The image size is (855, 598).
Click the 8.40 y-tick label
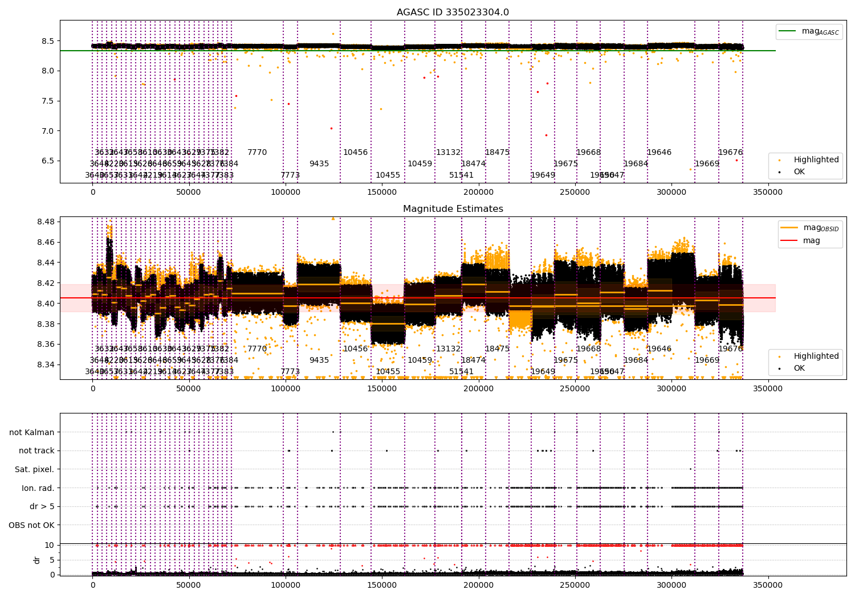[x=46, y=304]
